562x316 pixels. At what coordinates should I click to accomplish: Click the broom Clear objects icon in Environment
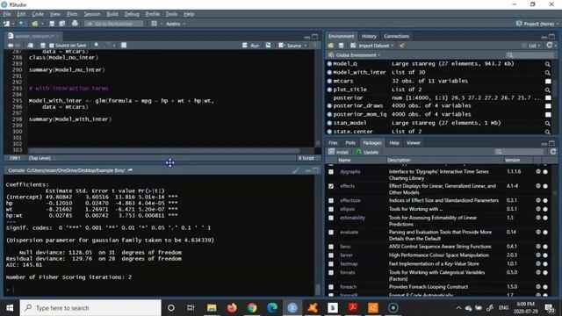click(x=402, y=46)
